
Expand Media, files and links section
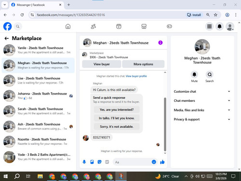pos(202,110)
